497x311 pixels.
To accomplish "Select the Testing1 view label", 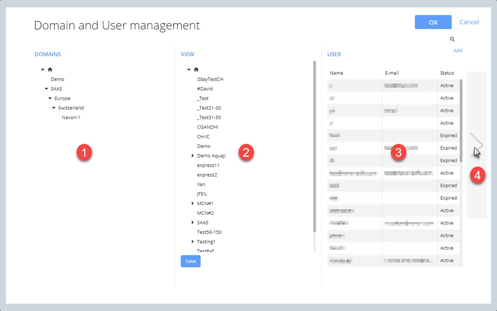I will coord(206,242).
